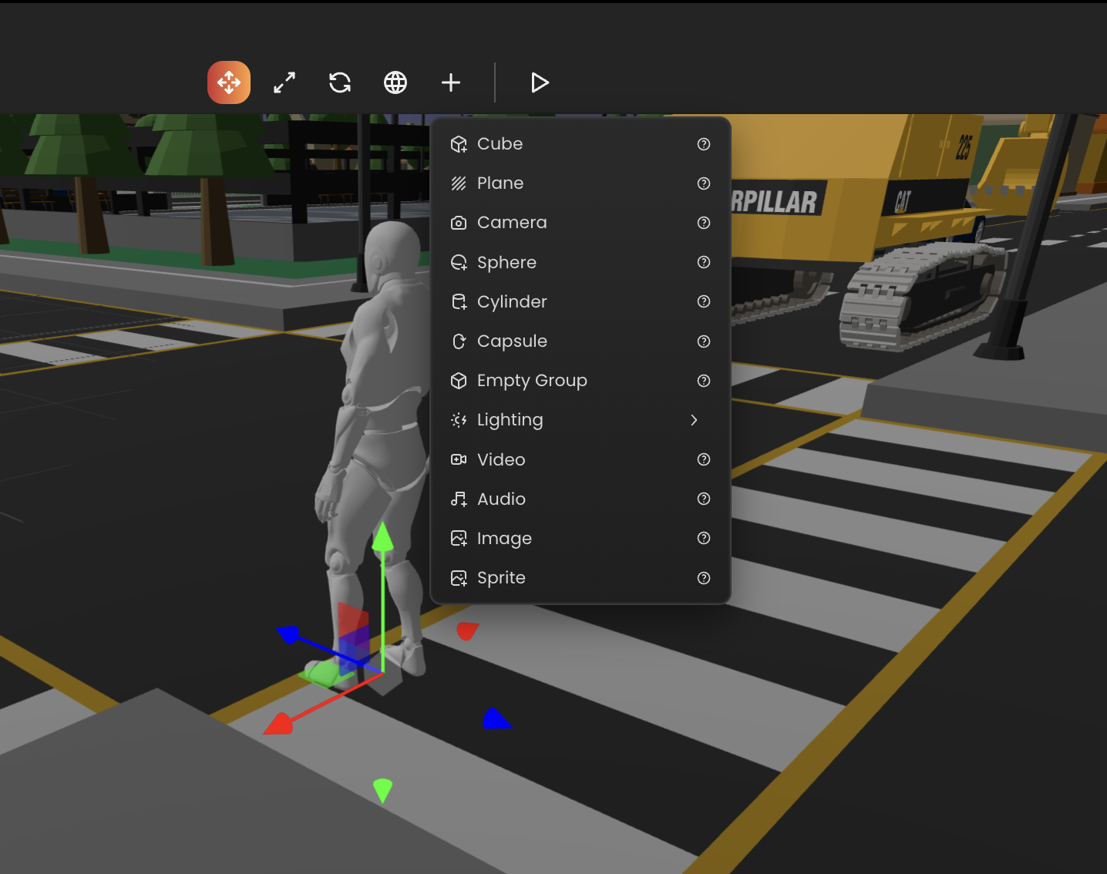Viewport: 1107px width, 874px height.
Task: Add a Cylinder from the menu
Action: click(x=580, y=301)
